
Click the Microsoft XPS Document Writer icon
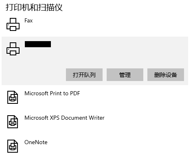[x=13, y=122]
